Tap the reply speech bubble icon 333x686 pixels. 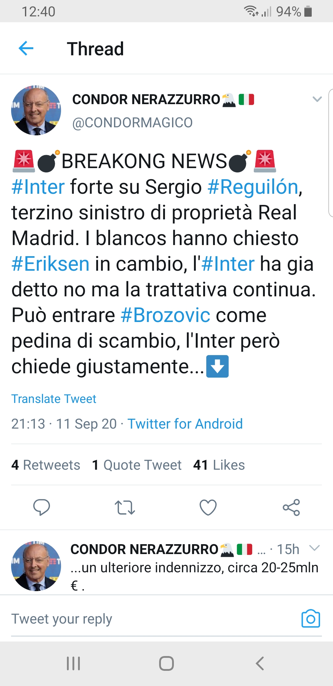[x=42, y=507]
